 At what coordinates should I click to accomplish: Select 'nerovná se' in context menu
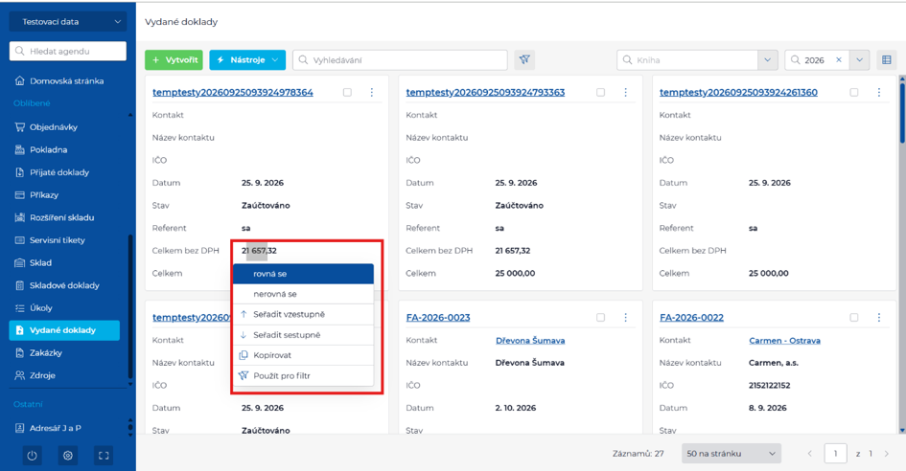(303, 294)
